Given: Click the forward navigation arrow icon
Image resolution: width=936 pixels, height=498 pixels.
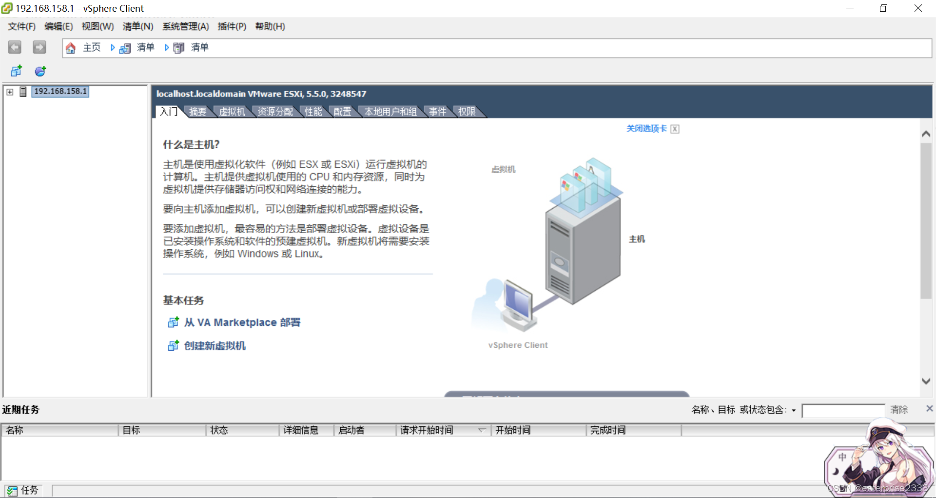Looking at the screenshot, I should 39,47.
